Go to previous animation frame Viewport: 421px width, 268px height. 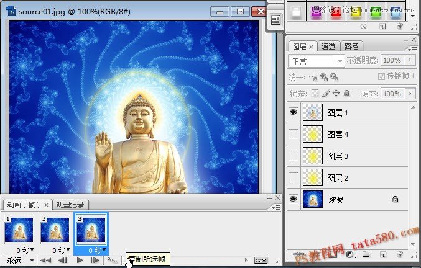pyautogui.click(x=63, y=260)
